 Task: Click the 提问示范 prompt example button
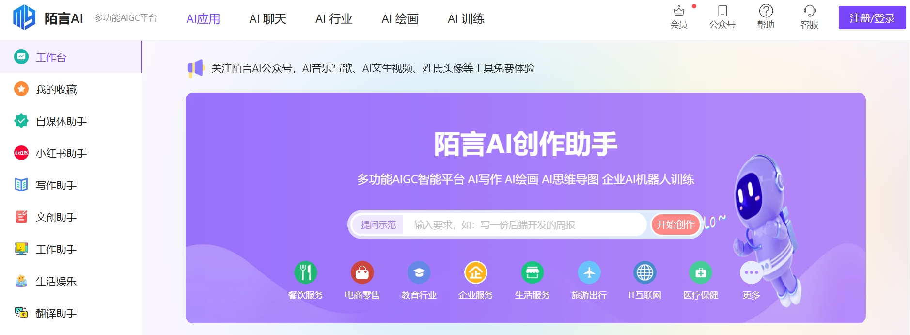(378, 225)
